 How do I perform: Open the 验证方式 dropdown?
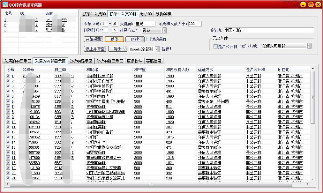[309, 46]
